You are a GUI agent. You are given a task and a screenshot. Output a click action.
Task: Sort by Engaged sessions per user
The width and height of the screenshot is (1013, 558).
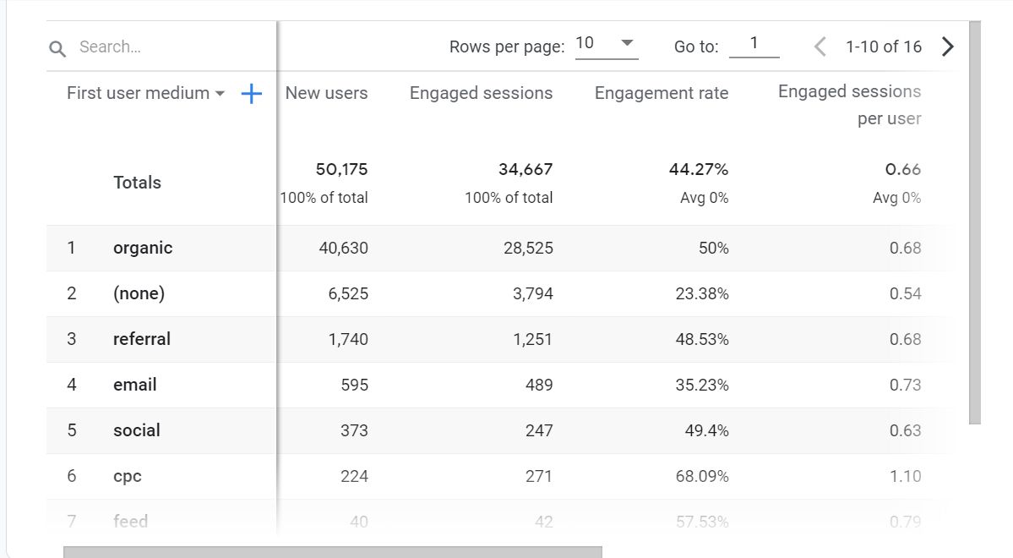[x=849, y=105]
